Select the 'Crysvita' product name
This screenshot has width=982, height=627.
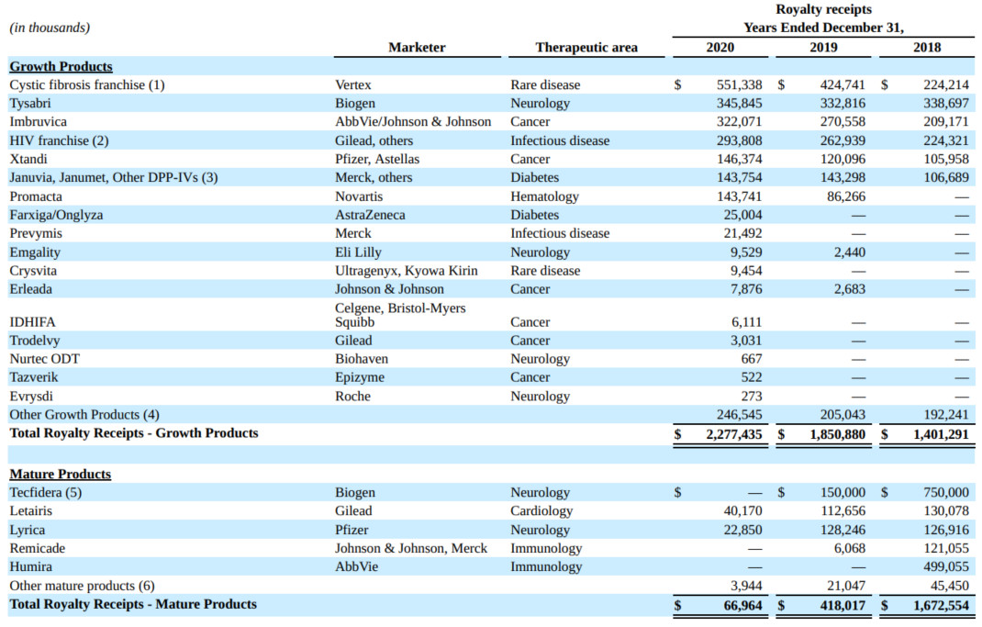point(33,271)
